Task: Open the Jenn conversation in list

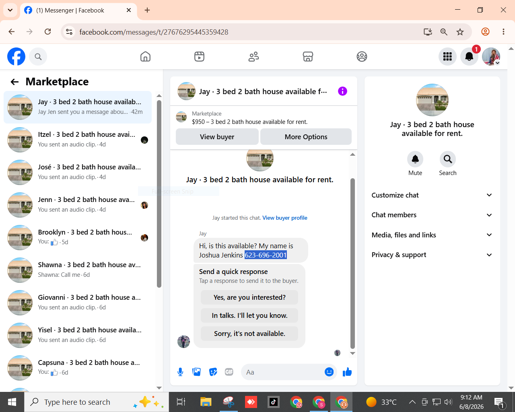Action: point(78,205)
